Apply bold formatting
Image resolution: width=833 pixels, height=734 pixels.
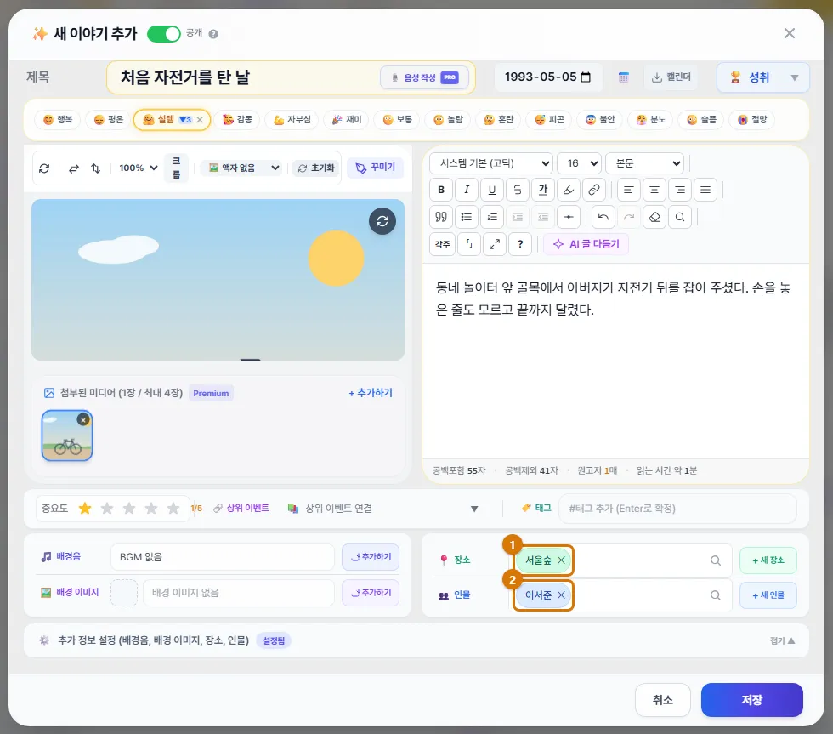tap(441, 190)
